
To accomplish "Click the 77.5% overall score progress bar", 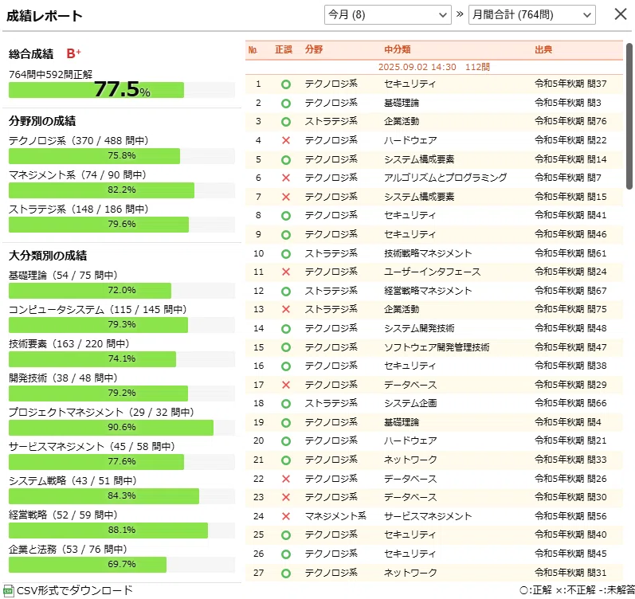I will click(x=122, y=90).
